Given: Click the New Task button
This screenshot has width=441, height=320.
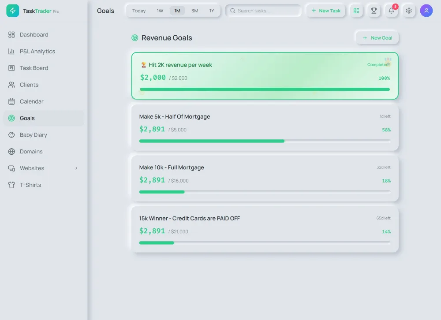Looking at the screenshot, I should click(326, 11).
